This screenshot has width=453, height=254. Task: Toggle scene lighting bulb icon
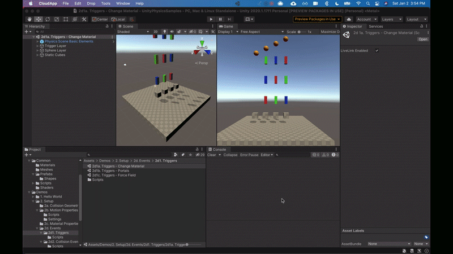click(x=165, y=32)
